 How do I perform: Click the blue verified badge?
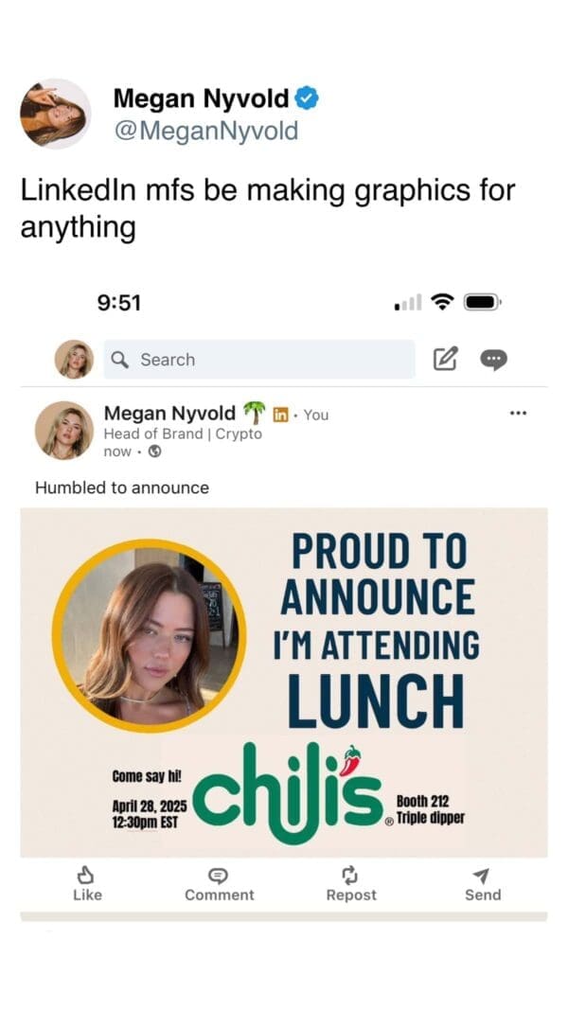point(308,97)
